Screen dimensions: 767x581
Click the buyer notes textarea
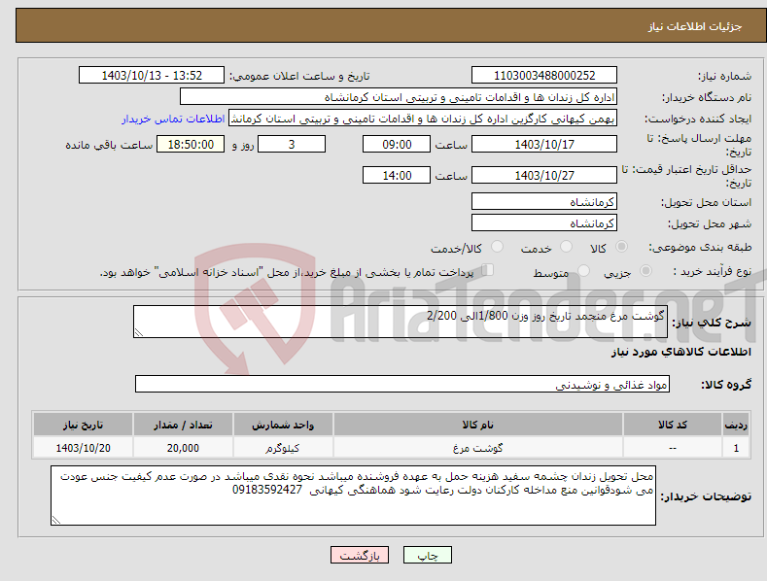pyautogui.click(x=353, y=496)
